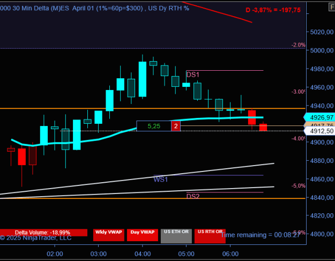The image size is (335, 261).
Task: Click the 4960,00 price axis label
Action: (322, 87)
